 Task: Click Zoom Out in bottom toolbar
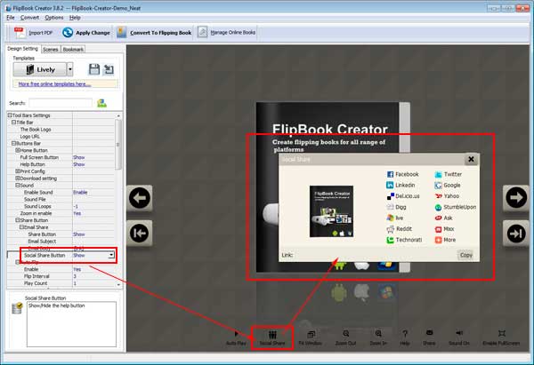point(345,337)
